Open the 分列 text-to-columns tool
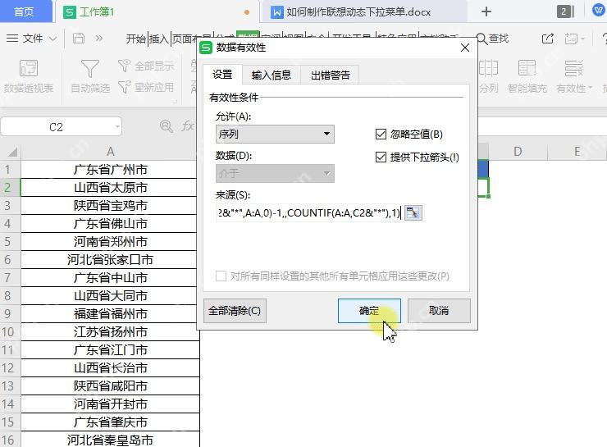 [488, 76]
